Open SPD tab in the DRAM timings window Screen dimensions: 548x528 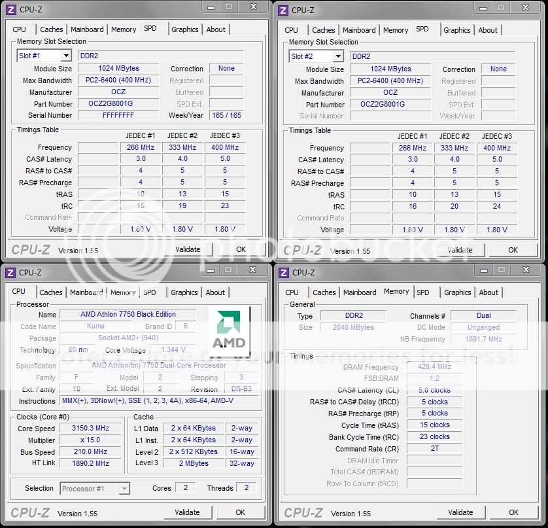point(423,292)
